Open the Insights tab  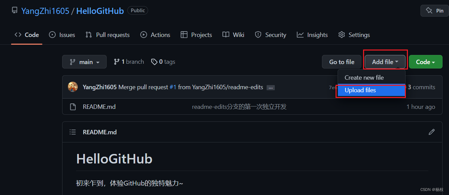[x=312, y=35]
